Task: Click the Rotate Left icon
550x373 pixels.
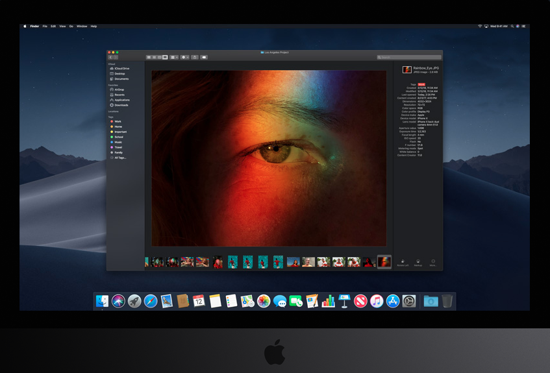Action: (x=403, y=261)
